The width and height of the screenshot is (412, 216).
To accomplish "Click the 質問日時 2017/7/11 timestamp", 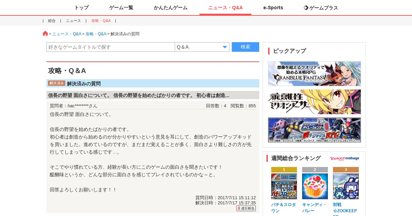I will (x=226, y=197).
